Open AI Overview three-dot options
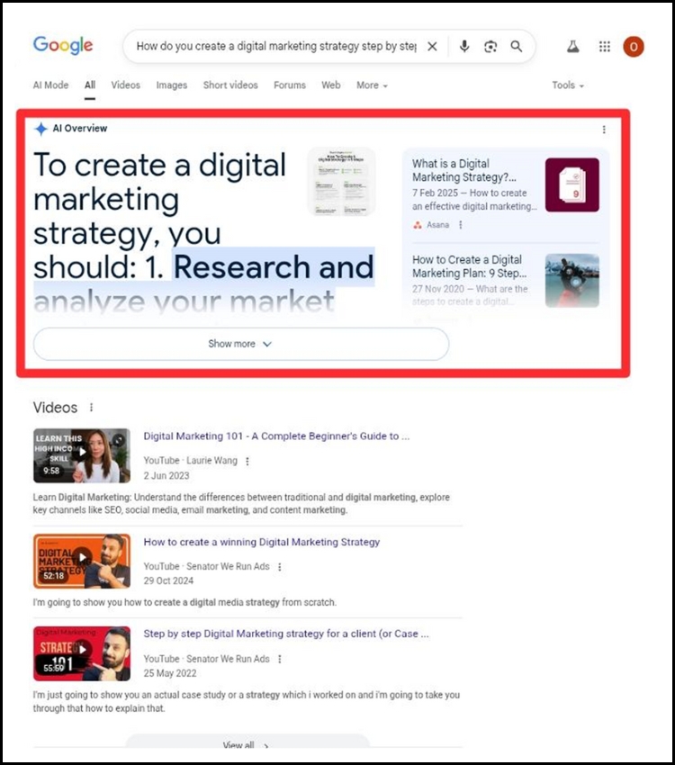This screenshot has width=675, height=765. (604, 130)
